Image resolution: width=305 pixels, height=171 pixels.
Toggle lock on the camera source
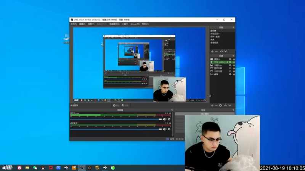(x=234, y=59)
